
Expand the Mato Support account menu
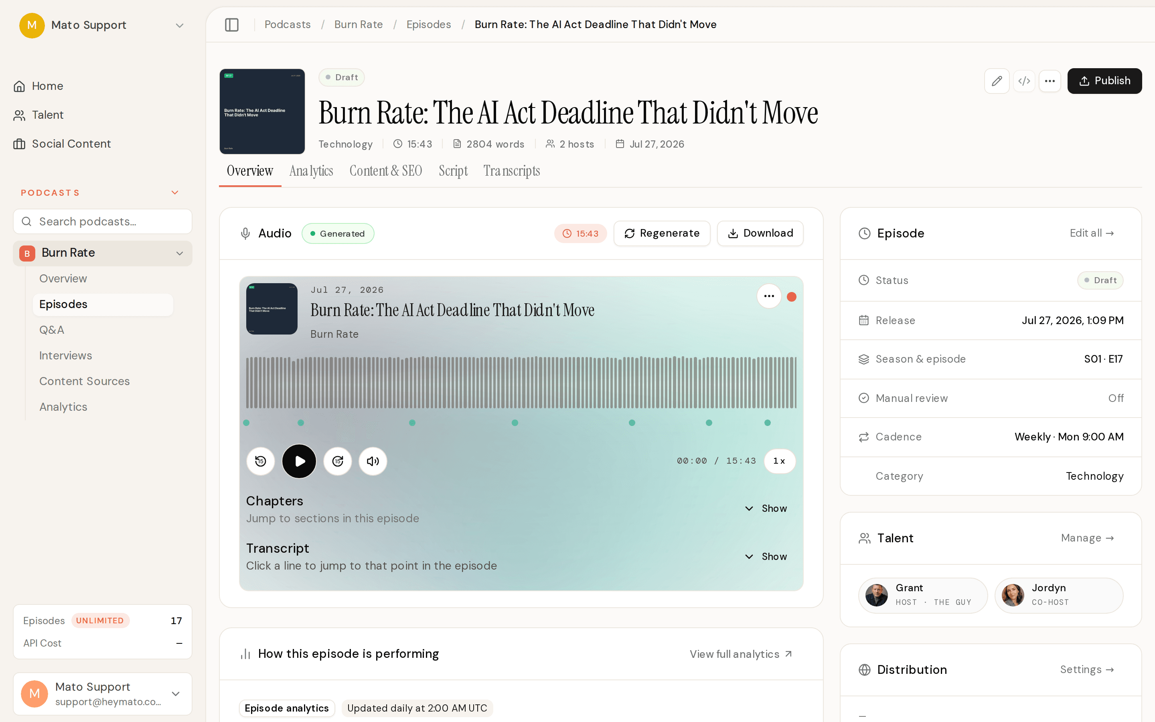[x=103, y=694]
